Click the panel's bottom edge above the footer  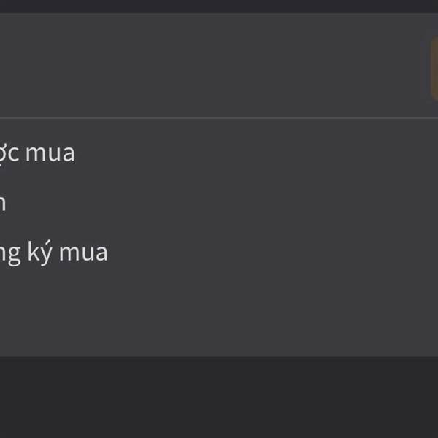pyautogui.click(x=219, y=355)
